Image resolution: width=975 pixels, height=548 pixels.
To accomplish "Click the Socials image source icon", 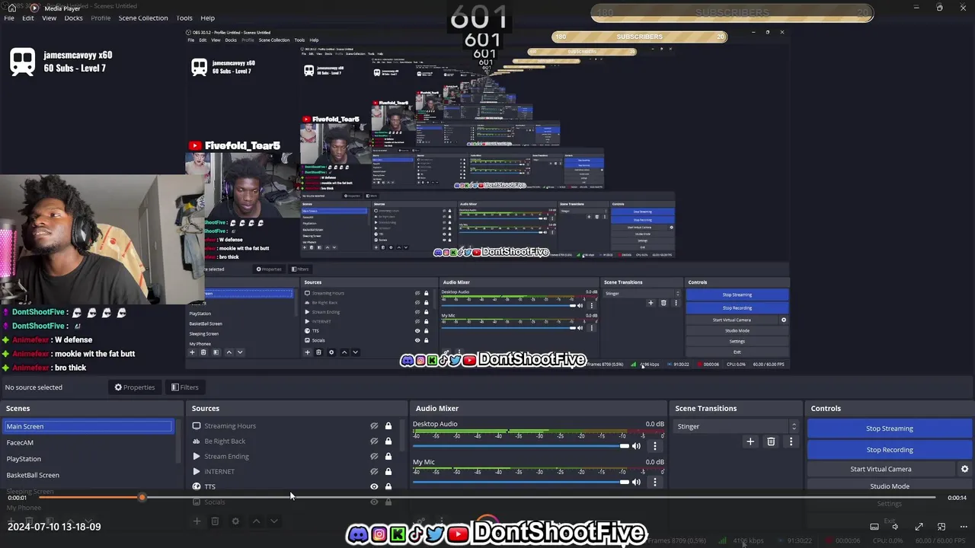I will [x=197, y=502].
